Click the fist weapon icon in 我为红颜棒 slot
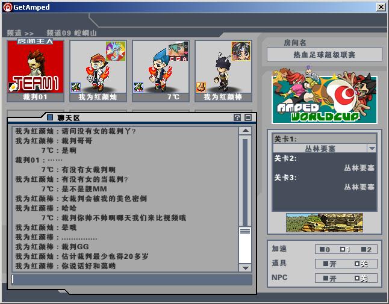 [x=201, y=87]
